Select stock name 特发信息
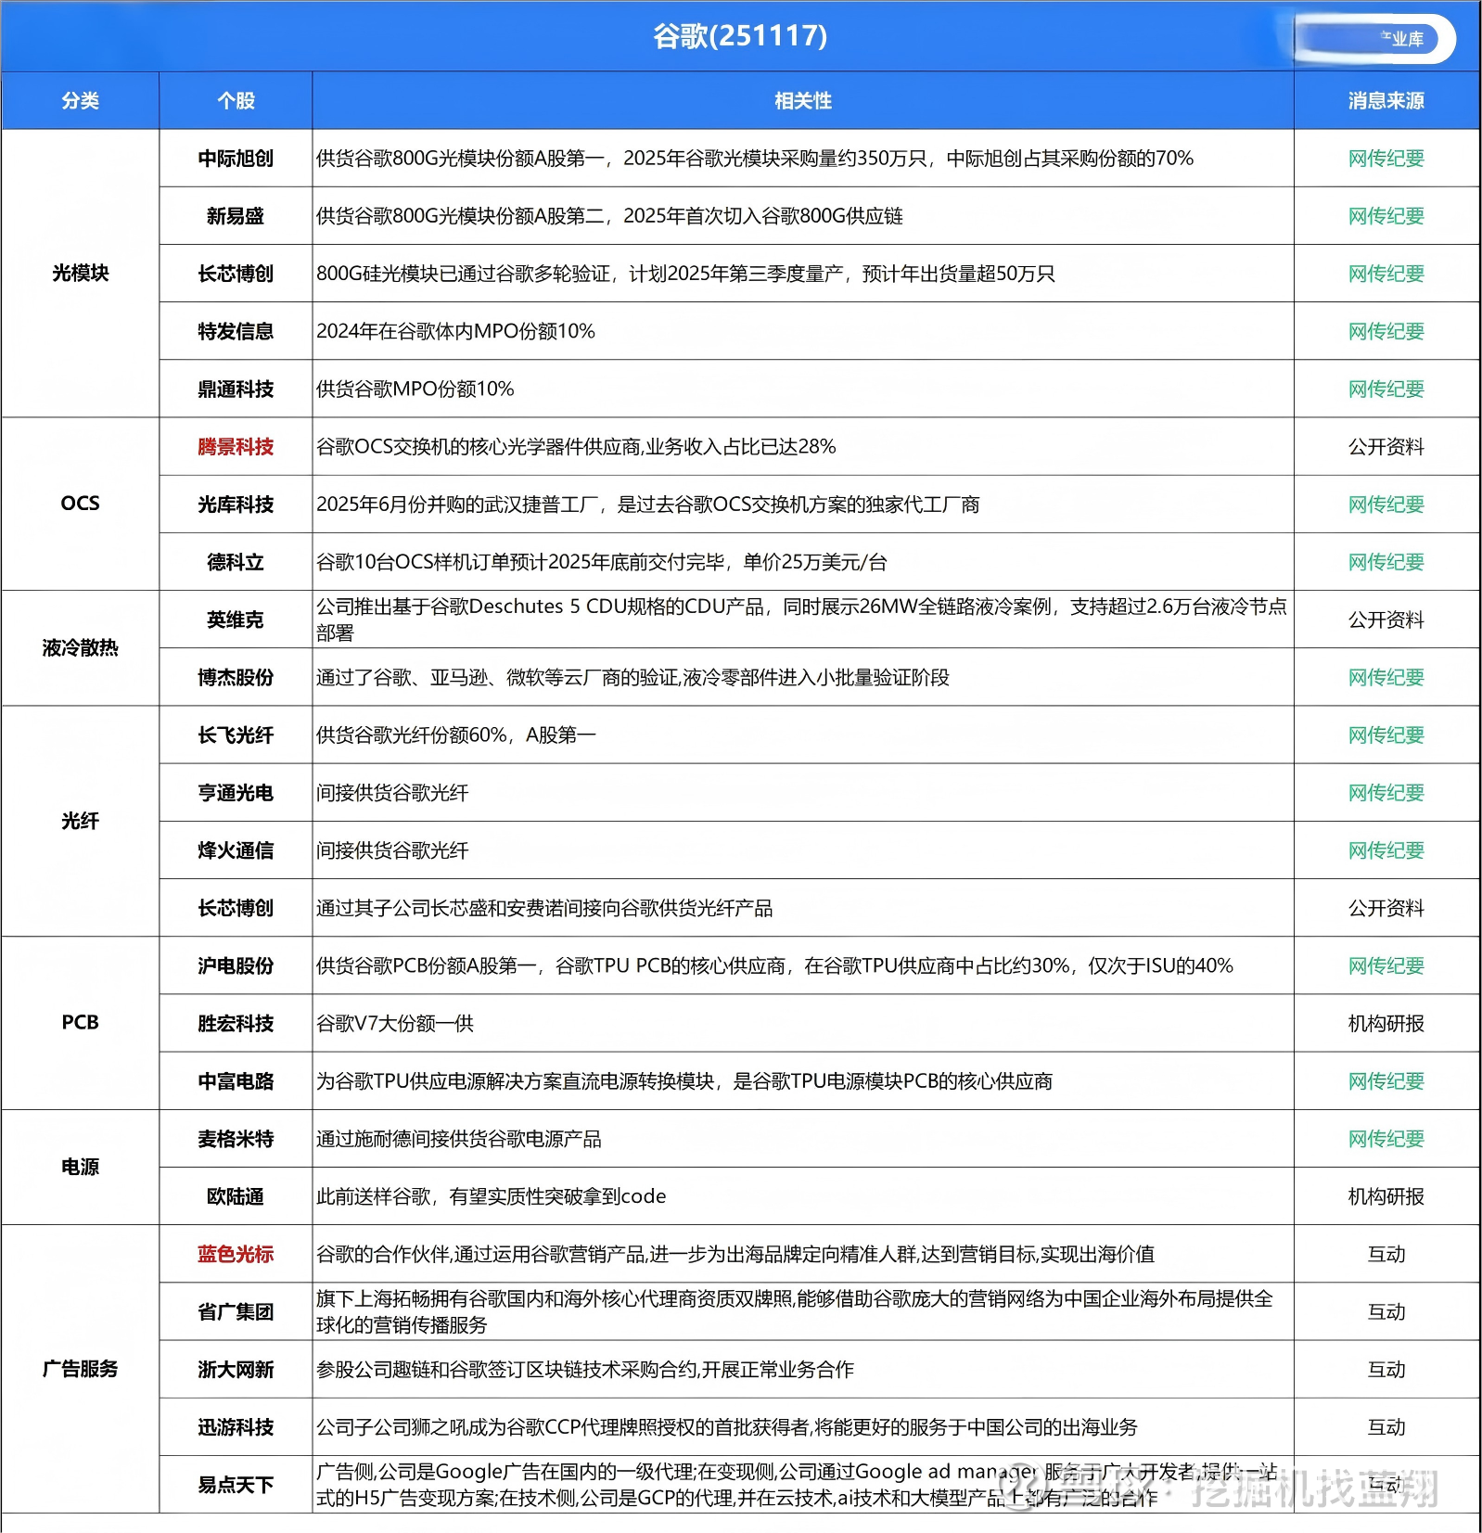Viewport: 1482px width, 1533px height. 236,331
